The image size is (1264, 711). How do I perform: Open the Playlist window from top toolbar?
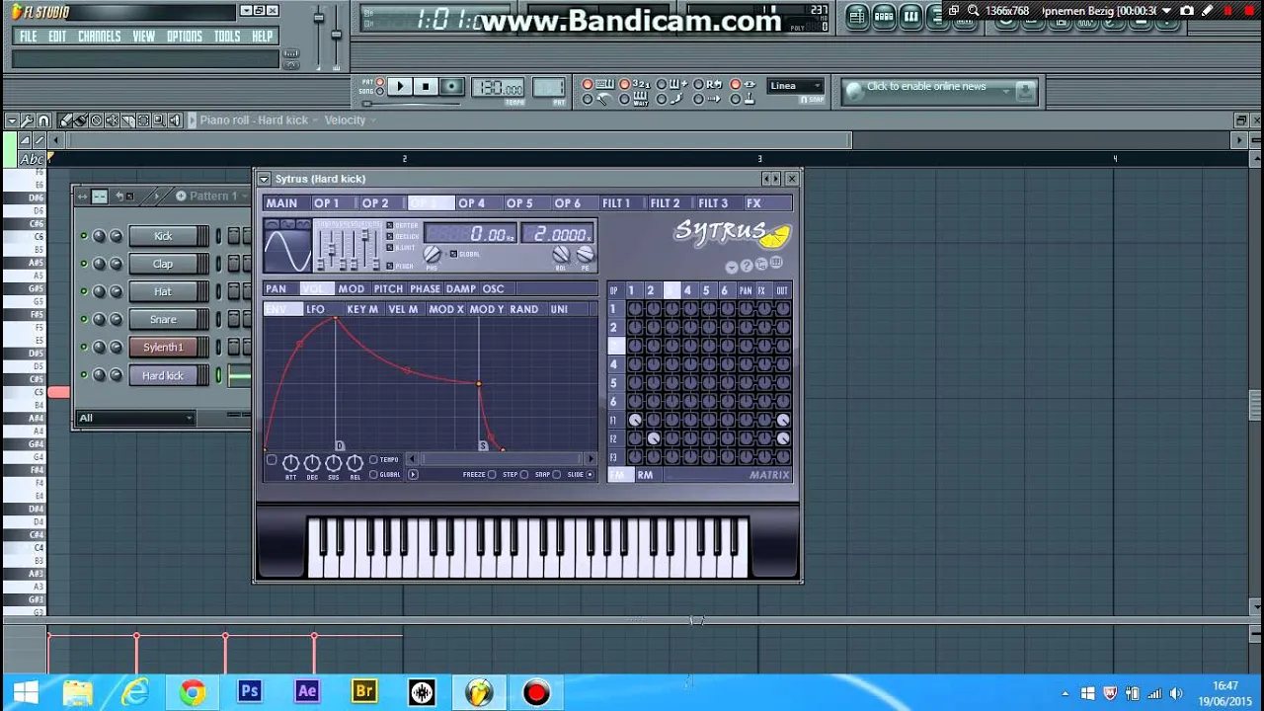[856, 16]
